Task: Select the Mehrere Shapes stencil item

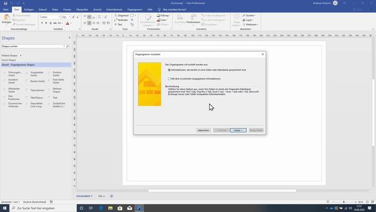Action: pyautogui.click(x=55, y=90)
